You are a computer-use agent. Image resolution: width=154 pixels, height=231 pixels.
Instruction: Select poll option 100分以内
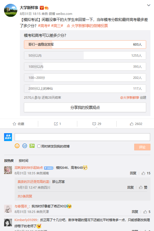[x=85, y=67]
